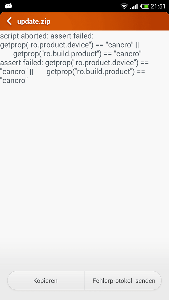Tap the 'script aborted: assert failed:' line
The image size is (169, 300).
coord(47,36)
